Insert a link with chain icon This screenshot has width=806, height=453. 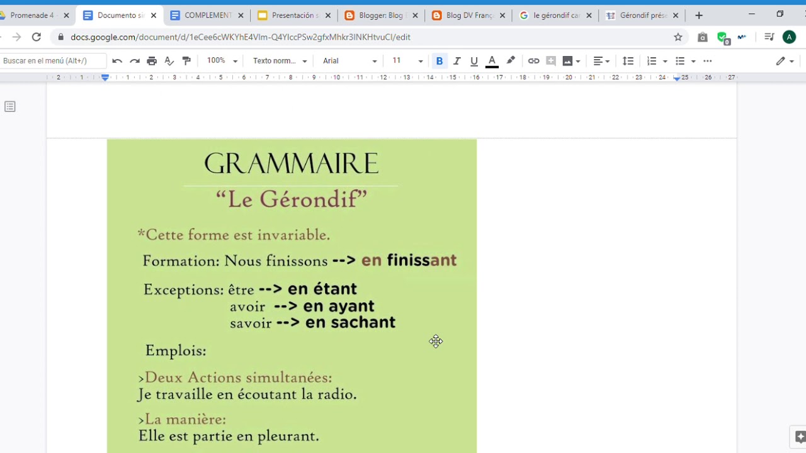click(x=533, y=61)
